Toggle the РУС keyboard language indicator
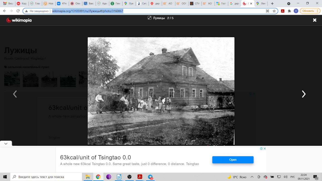Image resolution: width=322 pixels, height=181 pixels. point(293,177)
